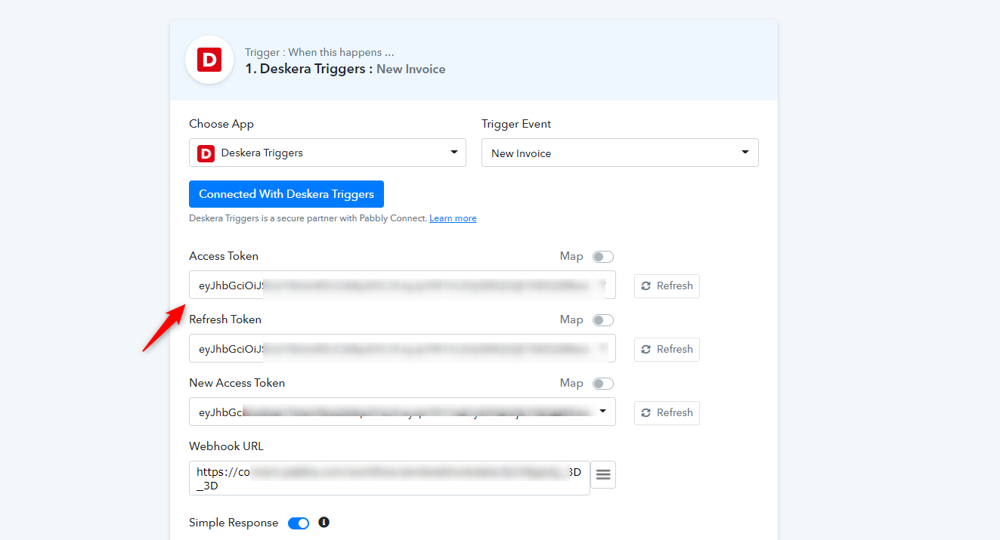The width and height of the screenshot is (1000, 540).
Task: Open the Trigger Event dropdown
Action: click(620, 153)
